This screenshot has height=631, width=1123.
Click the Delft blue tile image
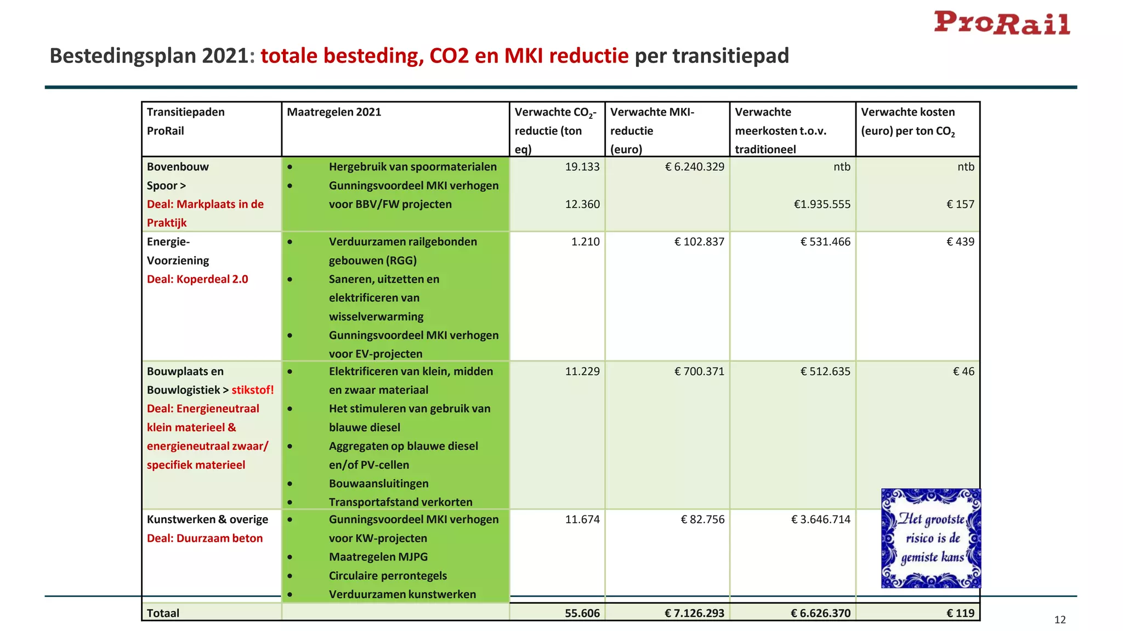point(931,538)
